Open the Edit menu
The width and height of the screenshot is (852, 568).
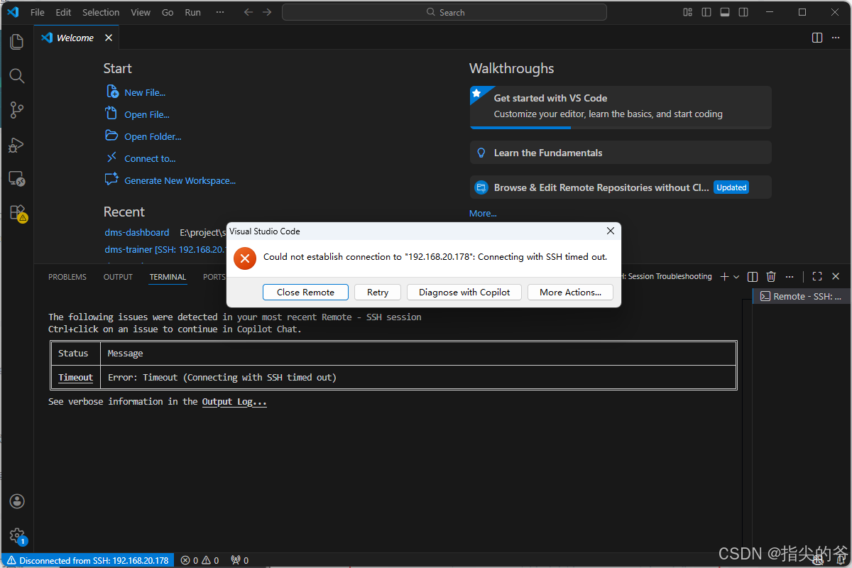coord(63,12)
